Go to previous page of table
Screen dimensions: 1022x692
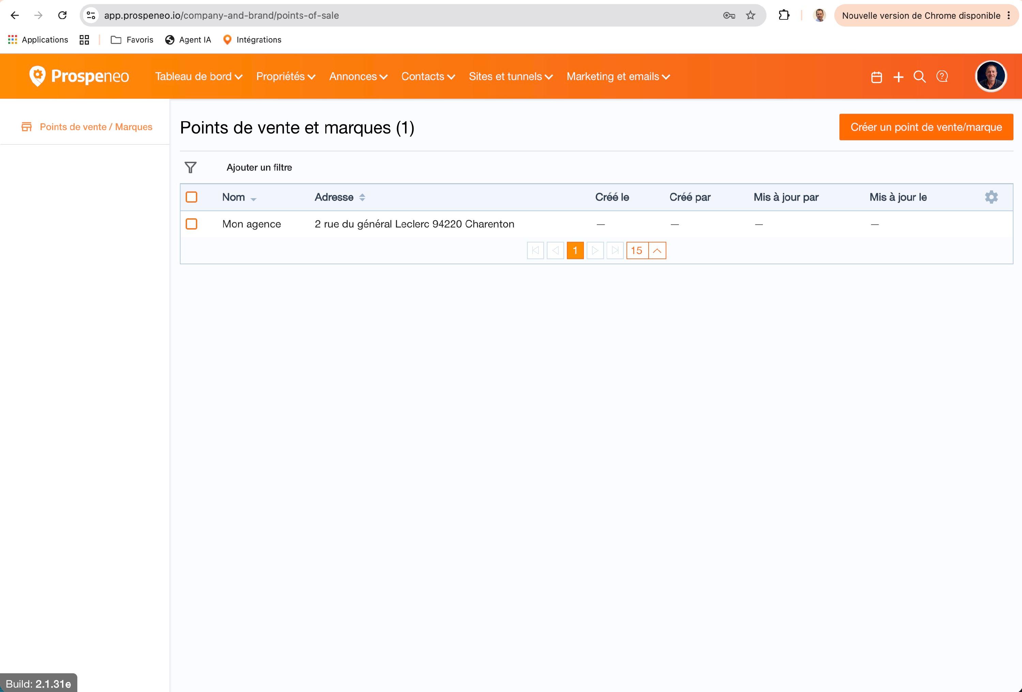coord(555,251)
